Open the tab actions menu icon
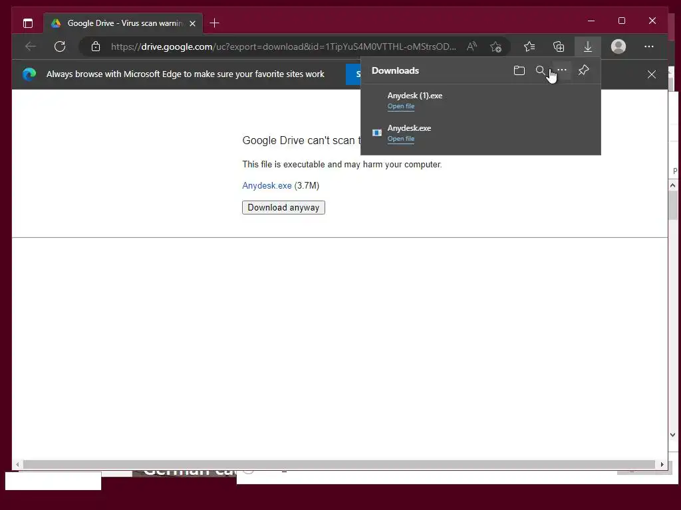This screenshot has height=510, width=681. point(28,23)
